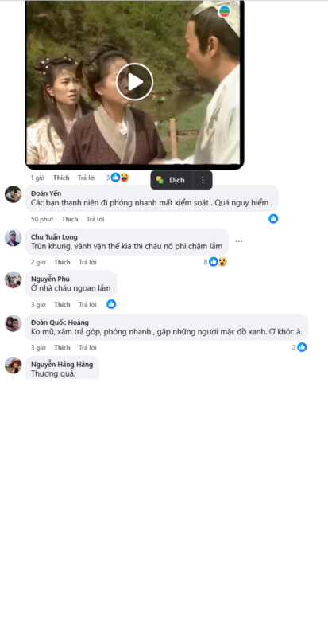Open Nguyễn Hằng Hằng's profile name link
328x637 pixels.
click(62, 365)
